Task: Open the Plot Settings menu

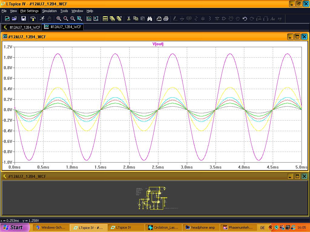Action: (x=29, y=11)
